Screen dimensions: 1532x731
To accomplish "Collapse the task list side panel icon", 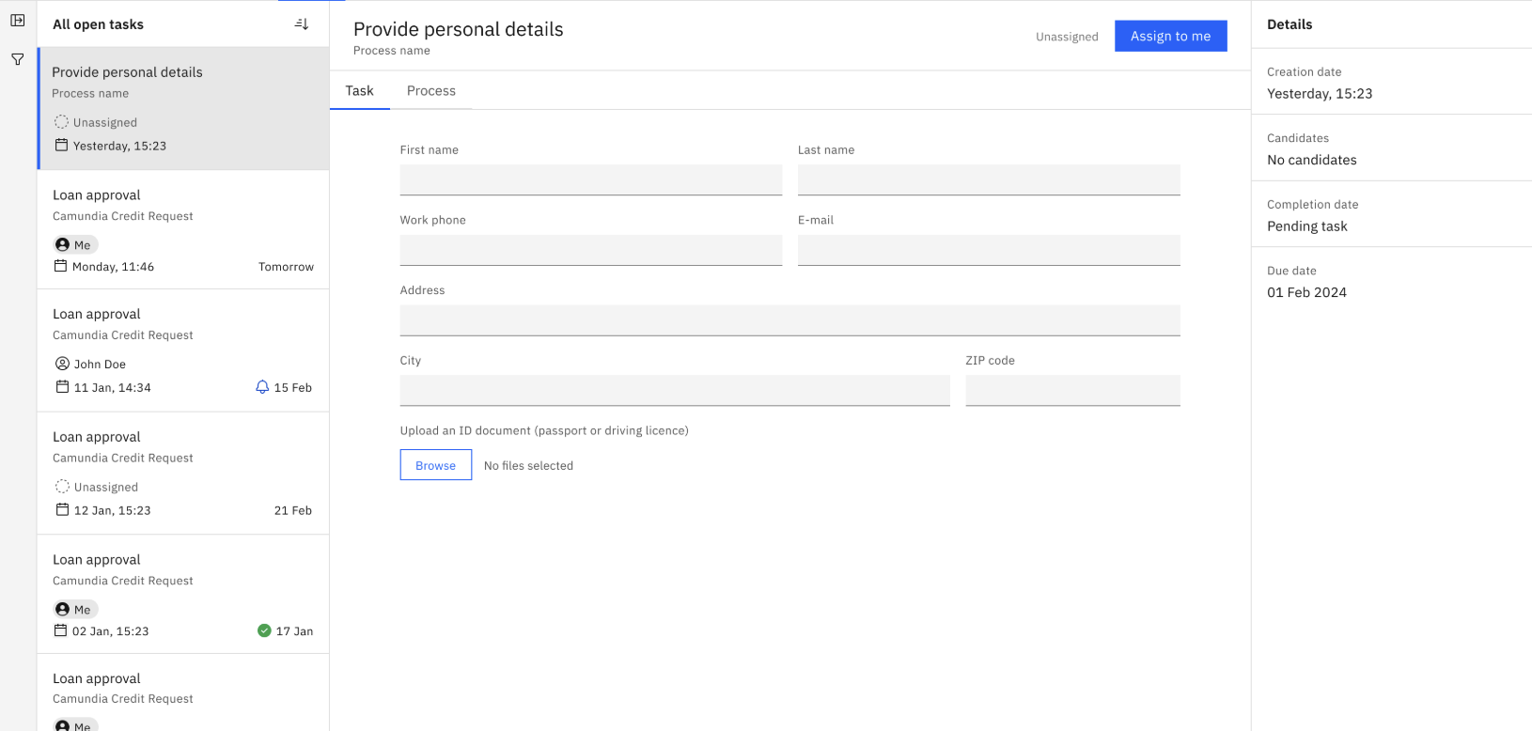I will [x=17, y=20].
